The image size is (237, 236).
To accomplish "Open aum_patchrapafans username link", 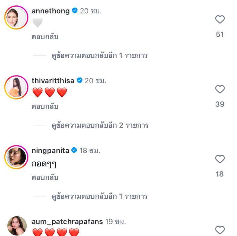I will tap(67, 222).
